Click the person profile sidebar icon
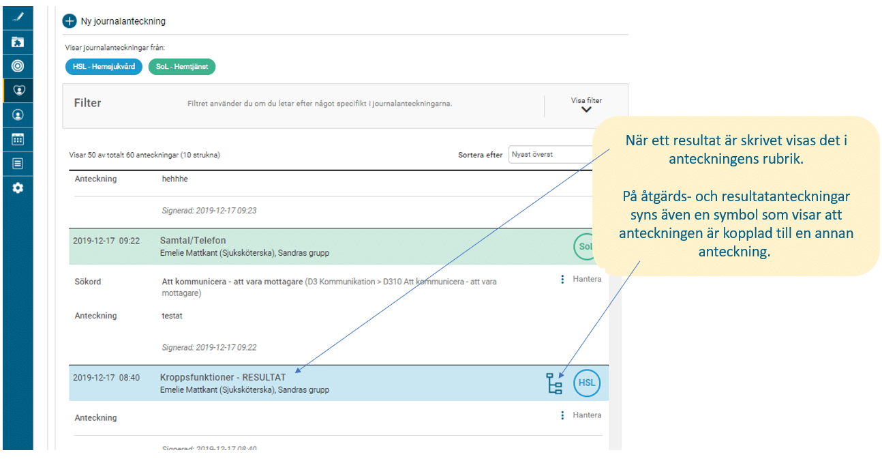 pyautogui.click(x=18, y=115)
